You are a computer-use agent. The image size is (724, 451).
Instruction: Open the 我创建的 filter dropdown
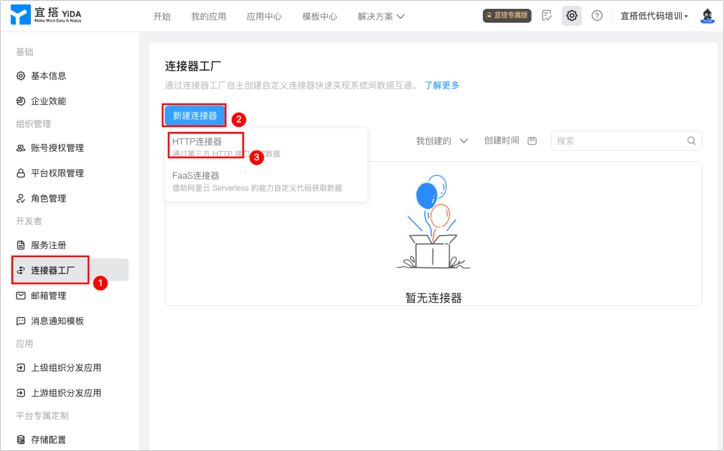point(441,141)
